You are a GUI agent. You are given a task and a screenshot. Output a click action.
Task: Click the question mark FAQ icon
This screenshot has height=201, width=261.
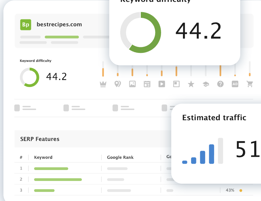coord(220,84)
